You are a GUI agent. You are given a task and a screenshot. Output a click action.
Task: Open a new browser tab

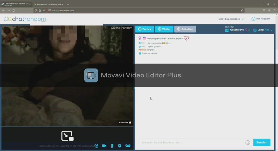(68, 4)
